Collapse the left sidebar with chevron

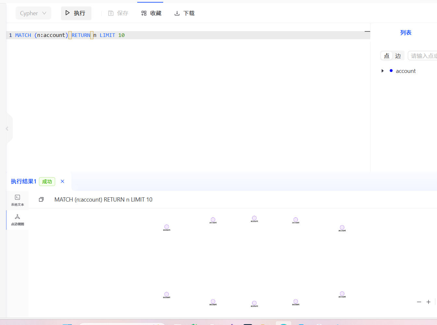click(x=7, y=129)
